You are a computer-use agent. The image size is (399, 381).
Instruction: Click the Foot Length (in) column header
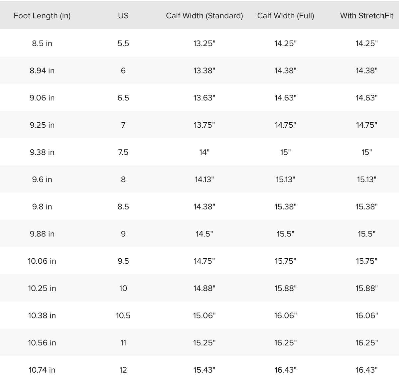click(x=42, y=16)
